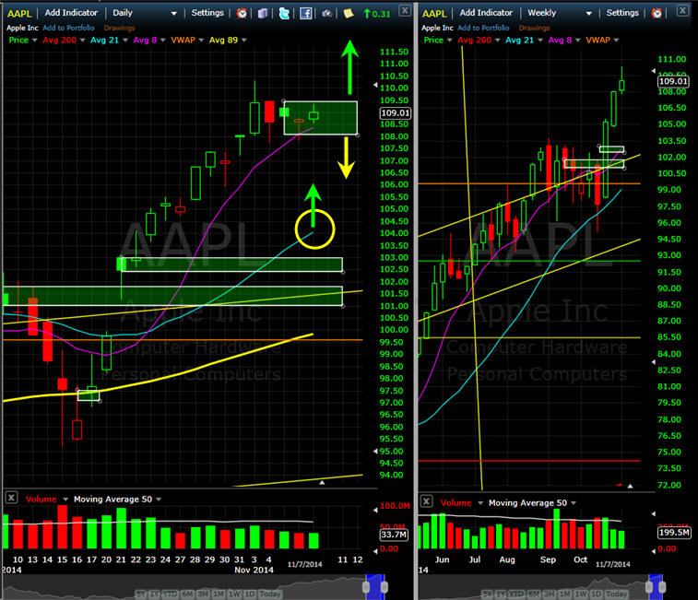Screen dimensions: 698x600
Task: Click white triangle marker at Weekly chart bottom
Action: pos(630,486)
